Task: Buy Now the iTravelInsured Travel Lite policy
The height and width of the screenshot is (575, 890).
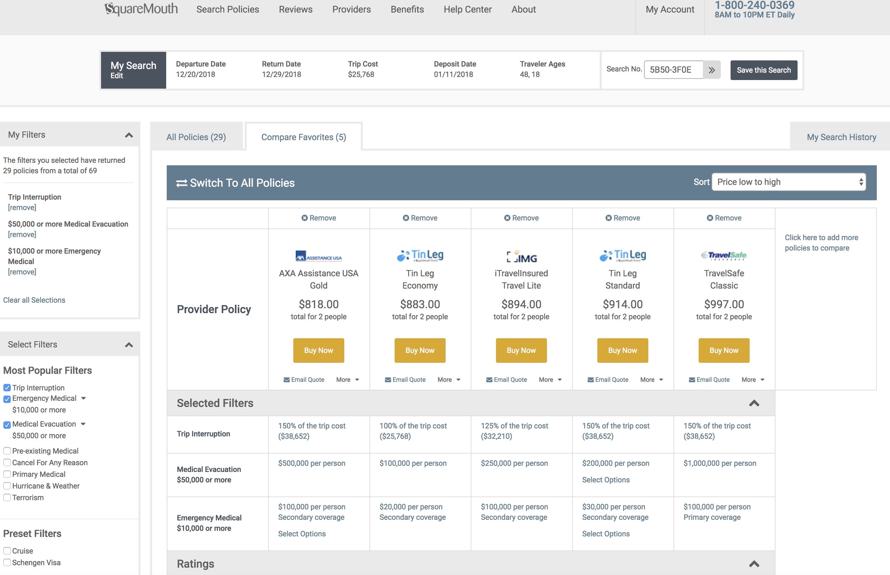Action: pyautogui.click(x=521, y=351)
